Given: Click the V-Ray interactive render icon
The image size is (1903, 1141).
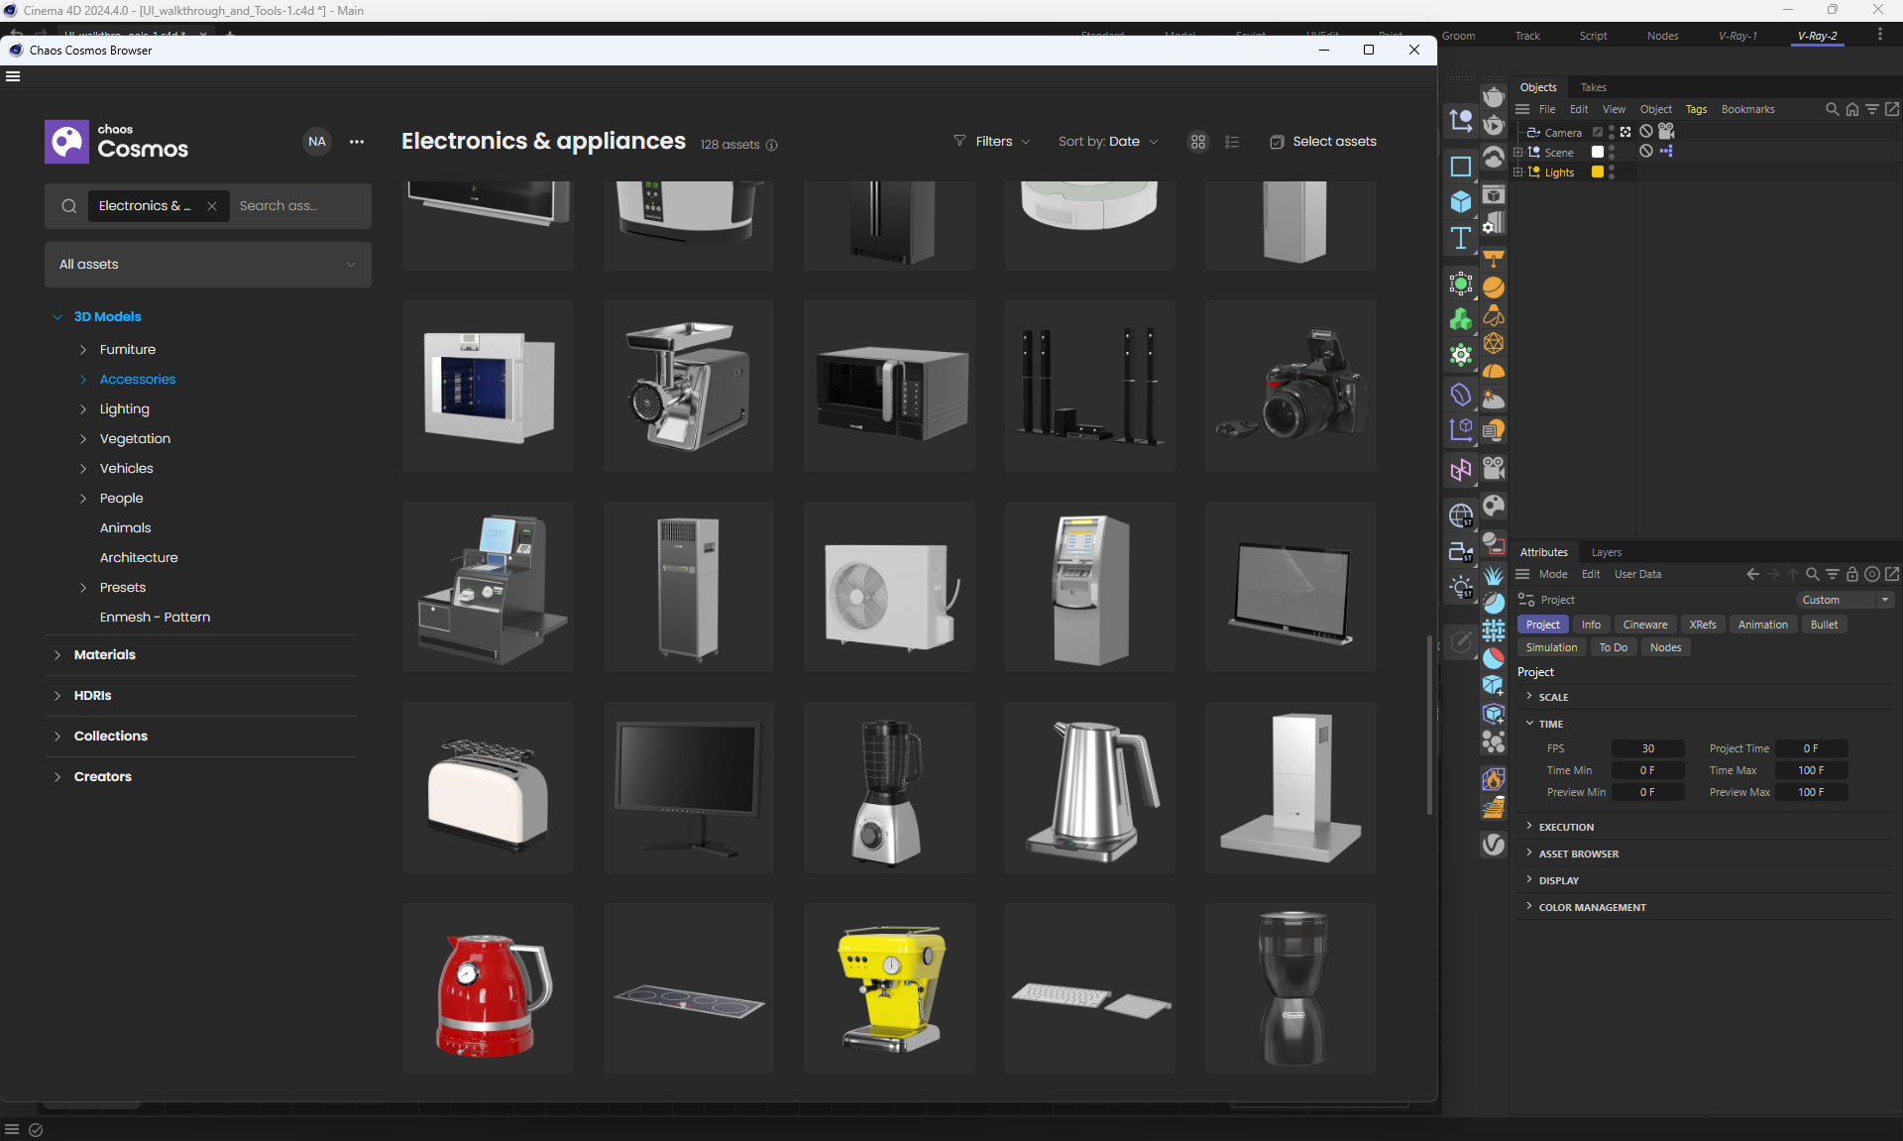Looking at the screenshot, I should [1494, 126].
